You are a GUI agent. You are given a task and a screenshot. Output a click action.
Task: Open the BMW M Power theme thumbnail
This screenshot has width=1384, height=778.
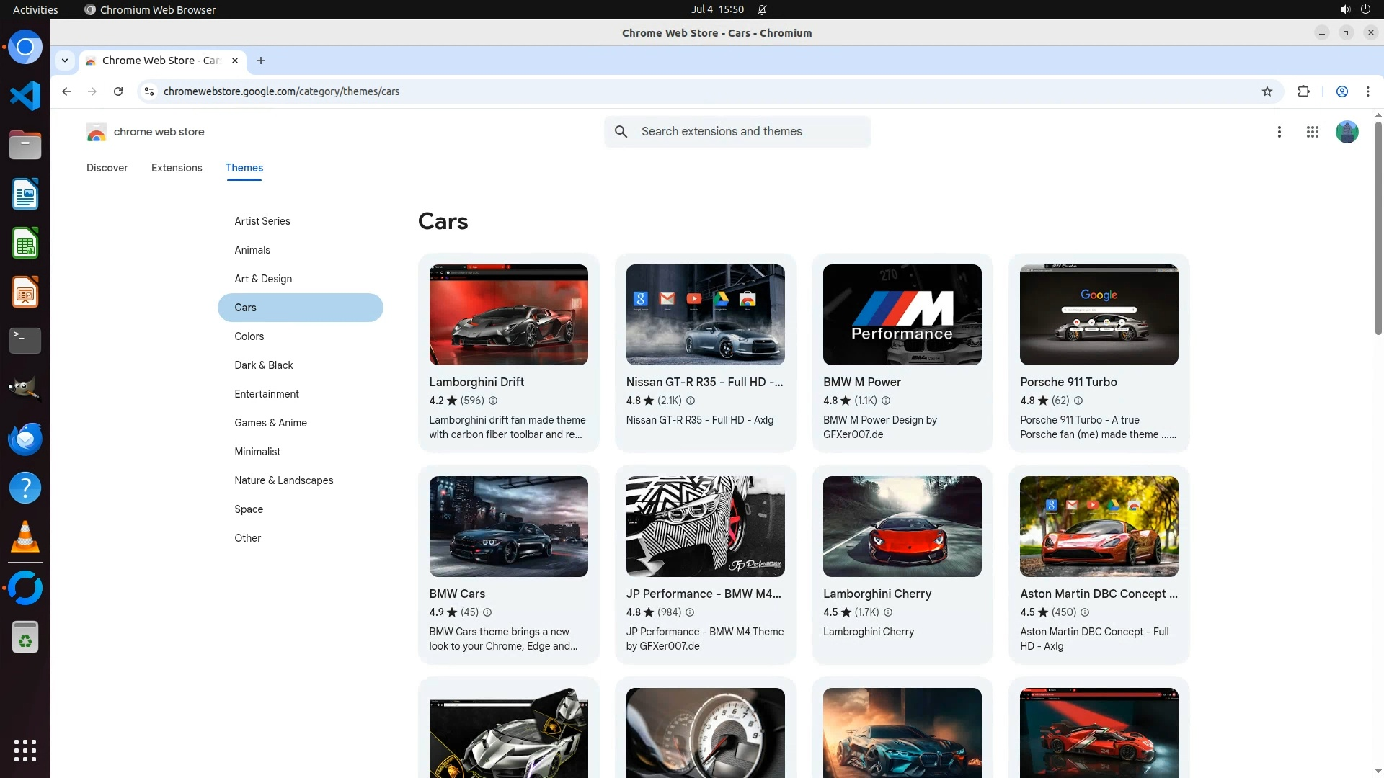coord(902,315)
